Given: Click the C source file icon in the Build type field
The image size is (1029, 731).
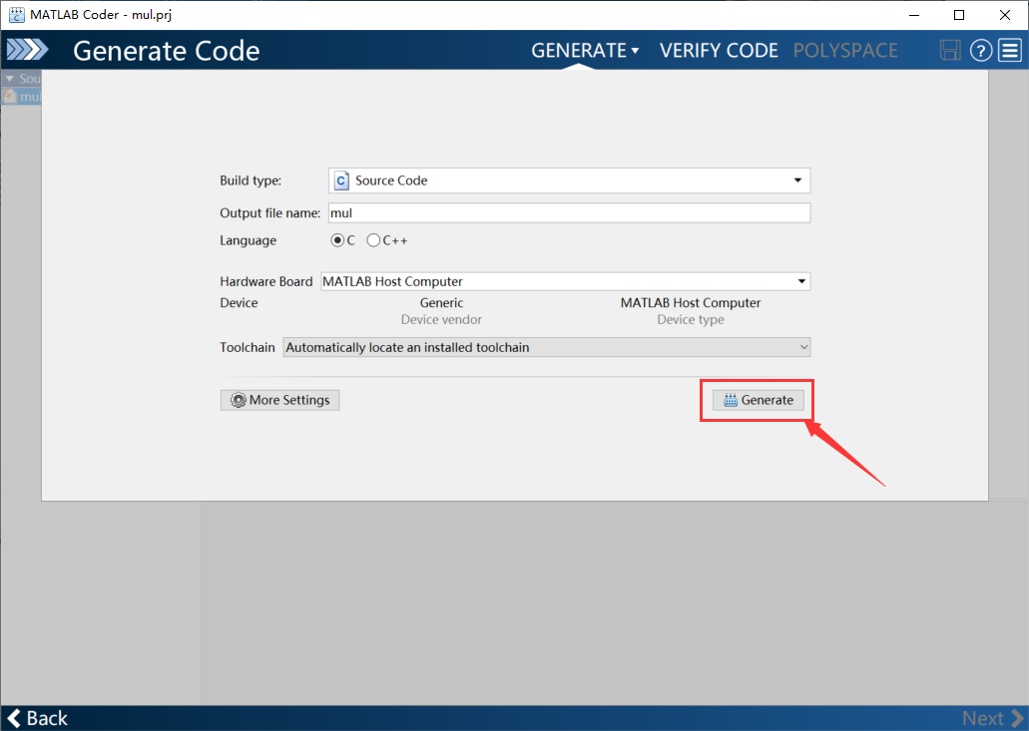Looking at the screenshot, I should coord(341,181).
